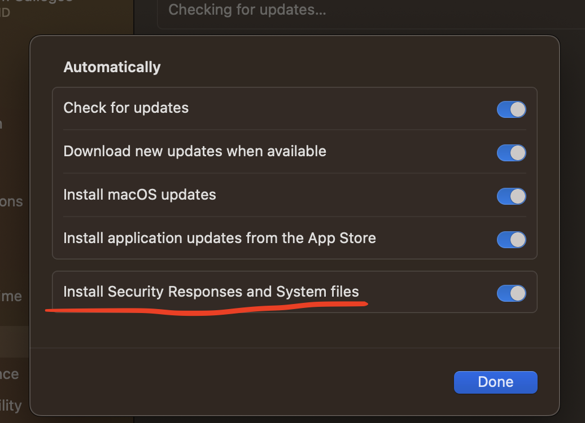585x423 pixels.
Task: Click the Automatically section heading
Action: [112, 67]
